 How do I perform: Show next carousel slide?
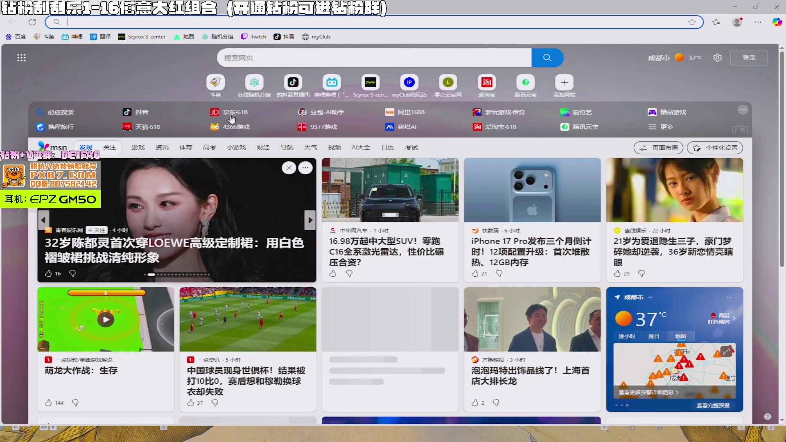[310, 220]
